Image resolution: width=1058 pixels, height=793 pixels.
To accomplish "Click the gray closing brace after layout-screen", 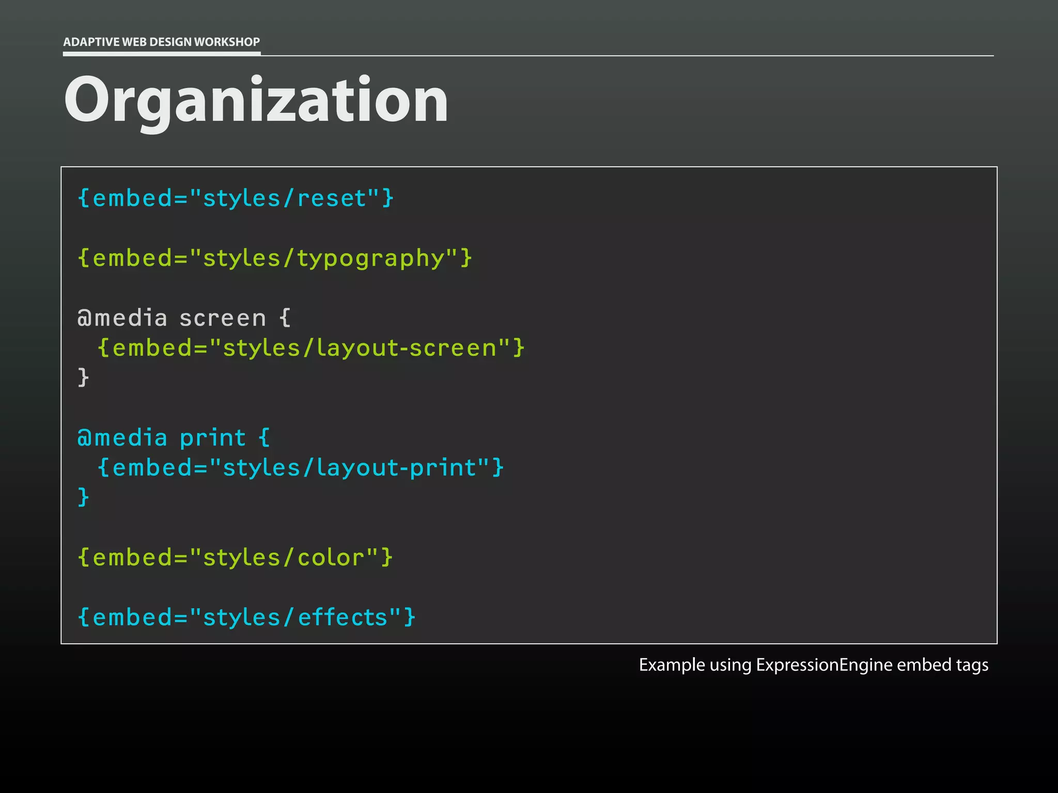I will pyautogui.click(x=83, y=377).
